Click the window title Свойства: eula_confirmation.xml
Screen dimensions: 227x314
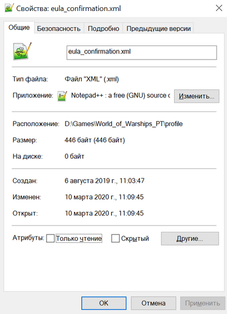click(69, 8)
